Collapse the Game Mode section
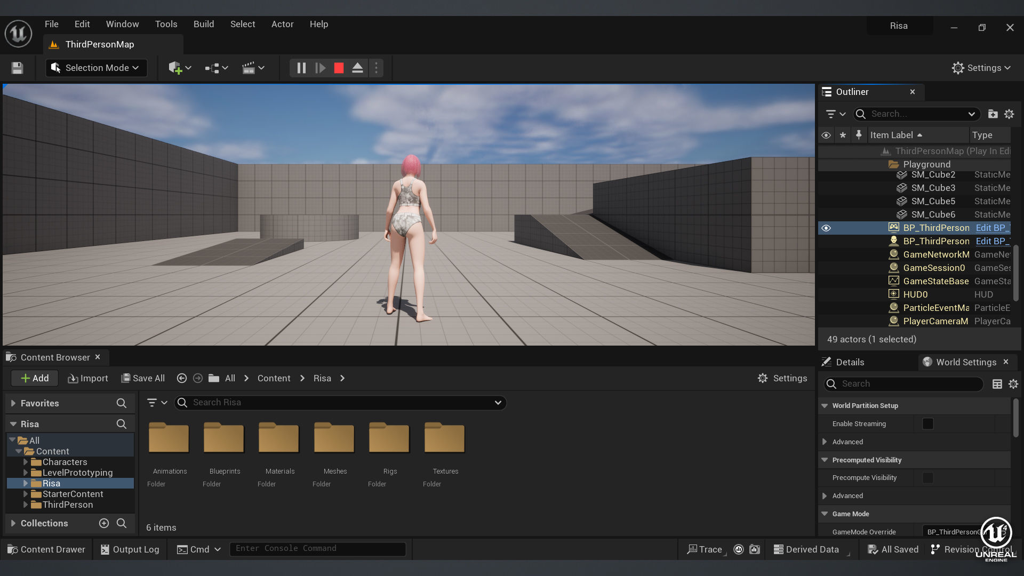Image resolution: width=1024 pixels, height=576 pixels. 825,514
